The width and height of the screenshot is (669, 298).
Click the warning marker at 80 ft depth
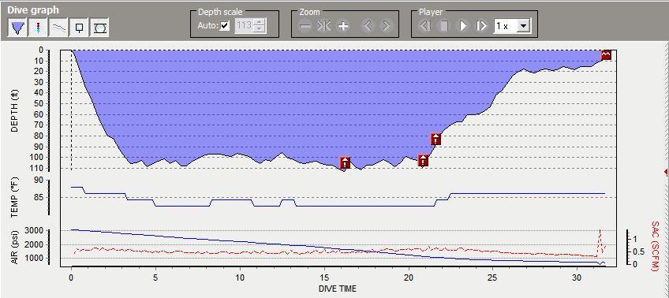pyautogui.click(x=435, y=139)
